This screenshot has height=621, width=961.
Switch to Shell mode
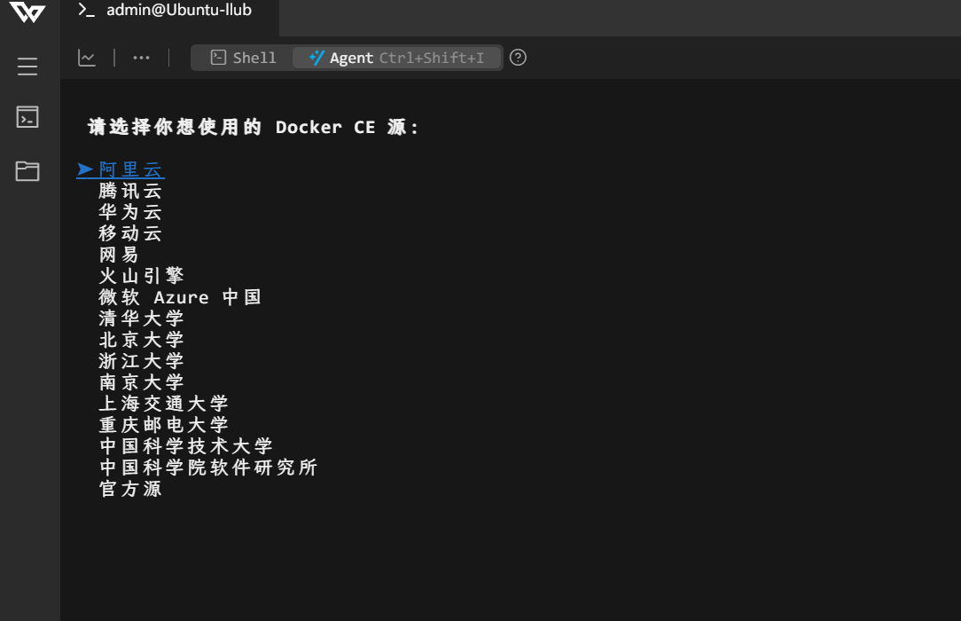[243, 58]
